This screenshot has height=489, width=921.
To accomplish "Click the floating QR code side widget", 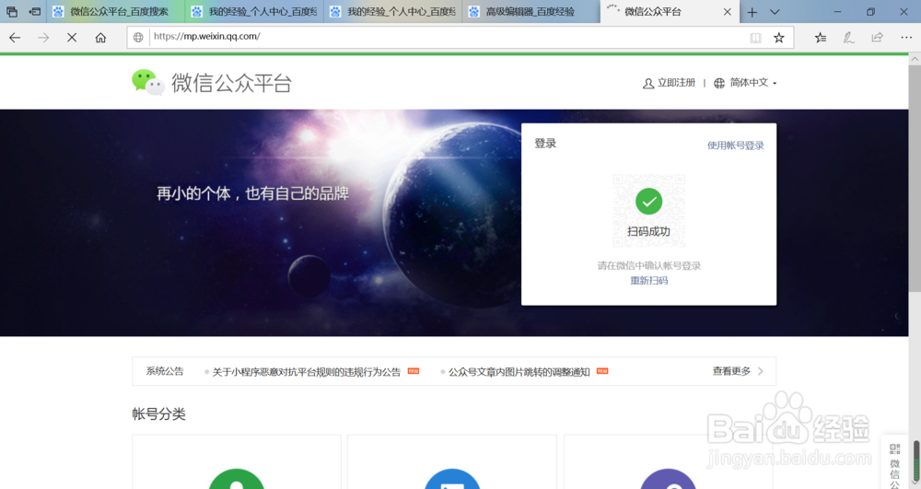I will (894, 464).
